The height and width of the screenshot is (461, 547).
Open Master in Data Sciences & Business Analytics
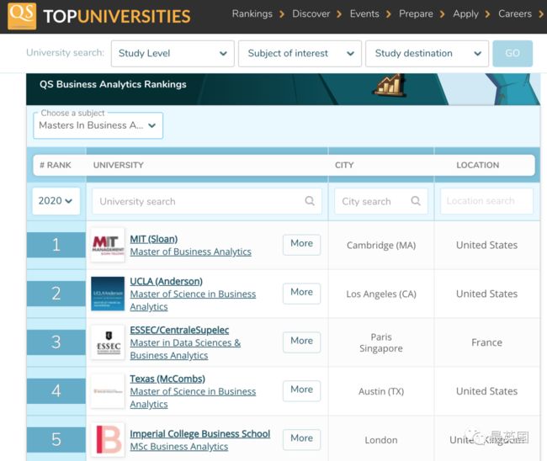[185, 349]
